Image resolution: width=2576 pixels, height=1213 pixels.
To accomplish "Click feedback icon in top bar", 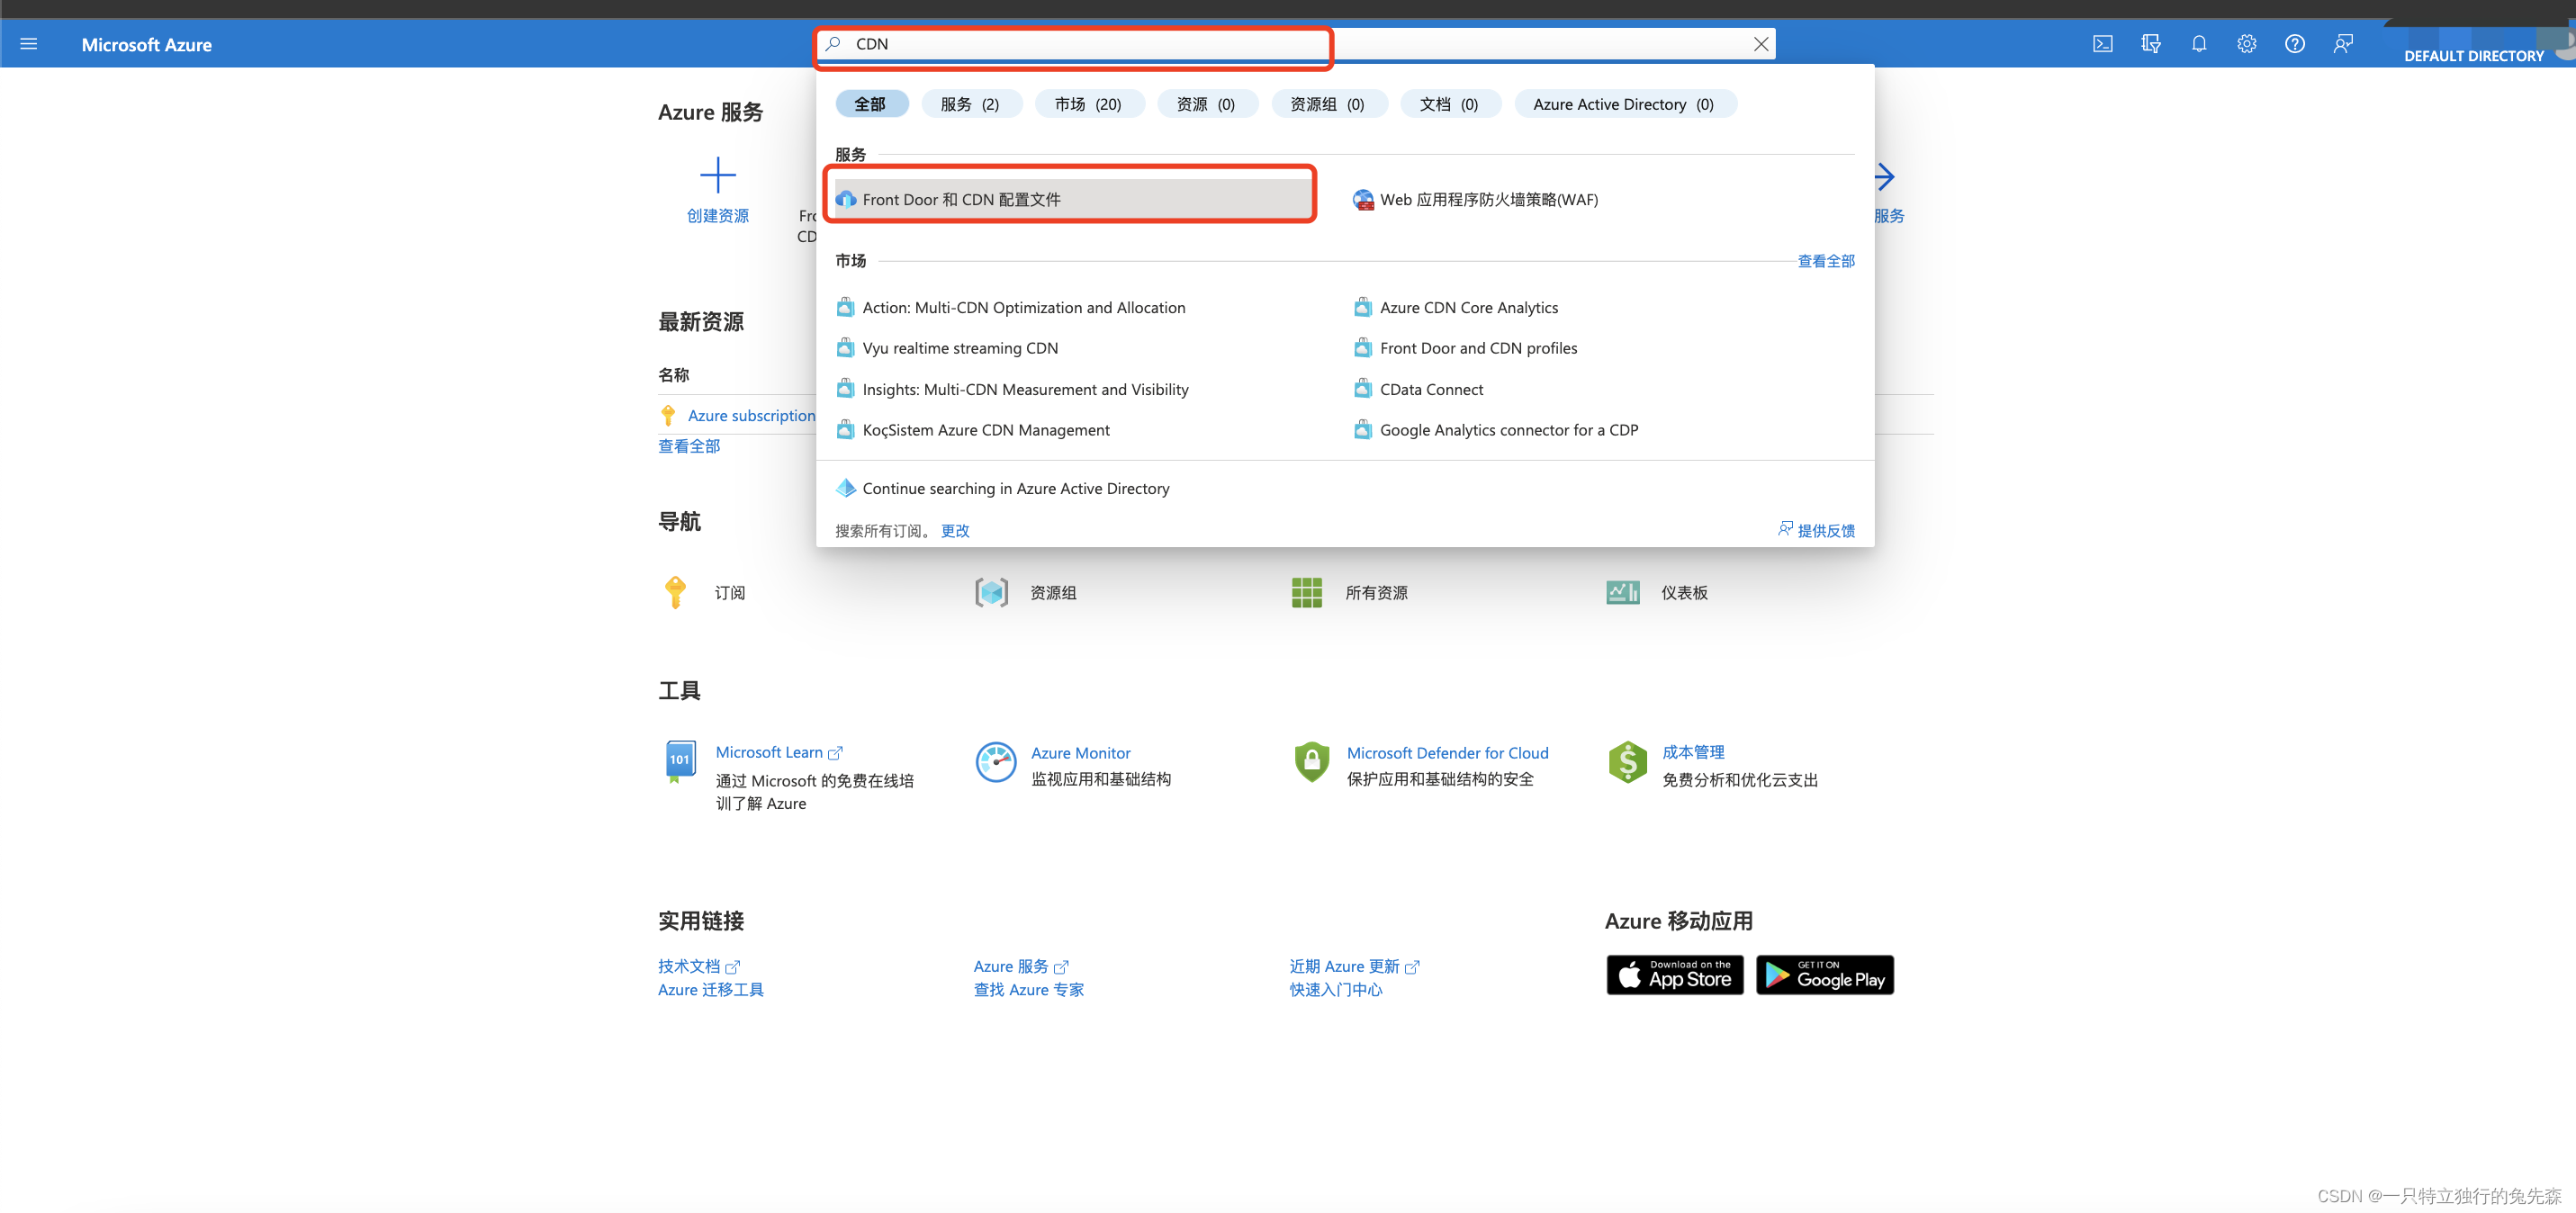I will click(2342, 44).
